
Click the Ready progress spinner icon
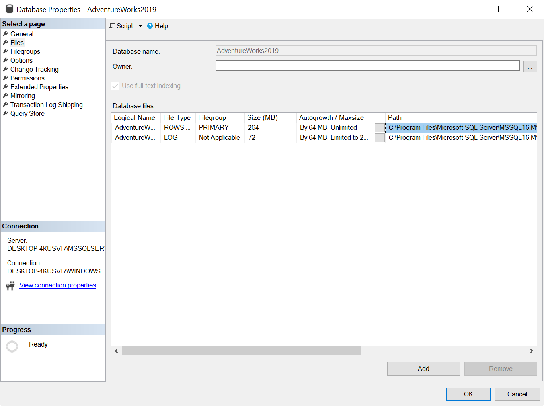pyautogui.click(x=12, y=347)
